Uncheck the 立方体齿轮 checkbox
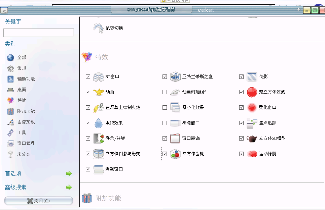Viewport: 325px width, 210px height. (x=165, y=154)
